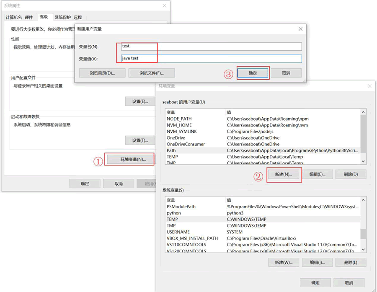377x292 pixels.
Task: Focus the 变量名 input field
Action: click(211, 47)
